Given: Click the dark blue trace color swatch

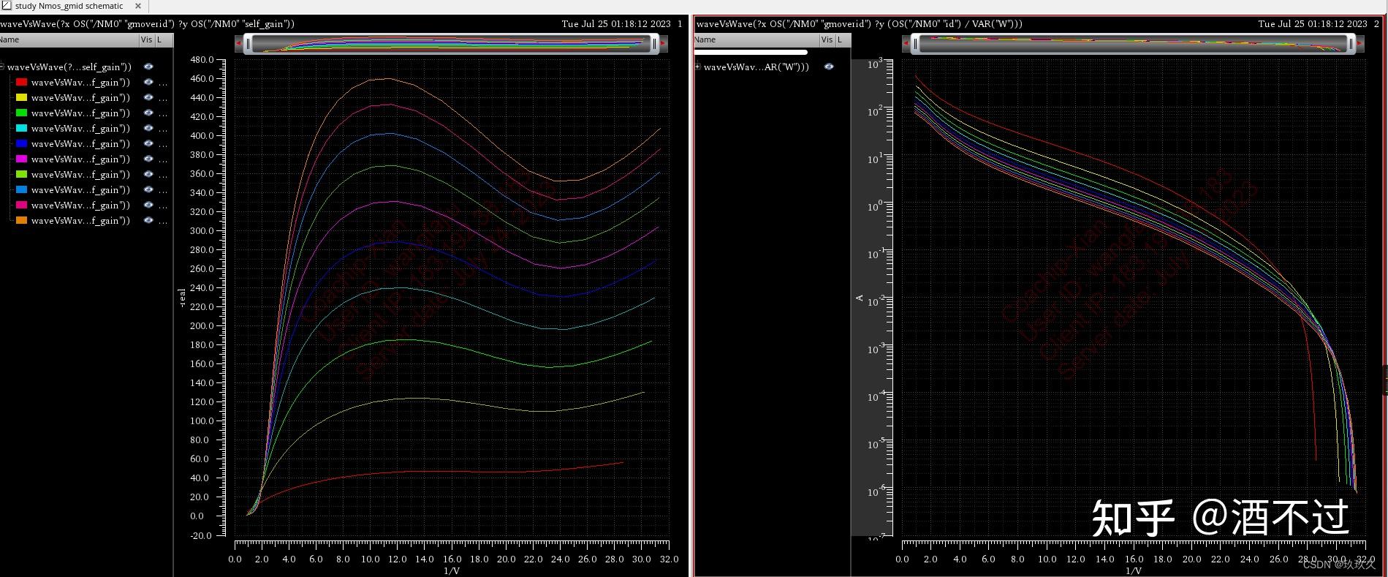Looking at the screenshot, I should tap(21, 144).
